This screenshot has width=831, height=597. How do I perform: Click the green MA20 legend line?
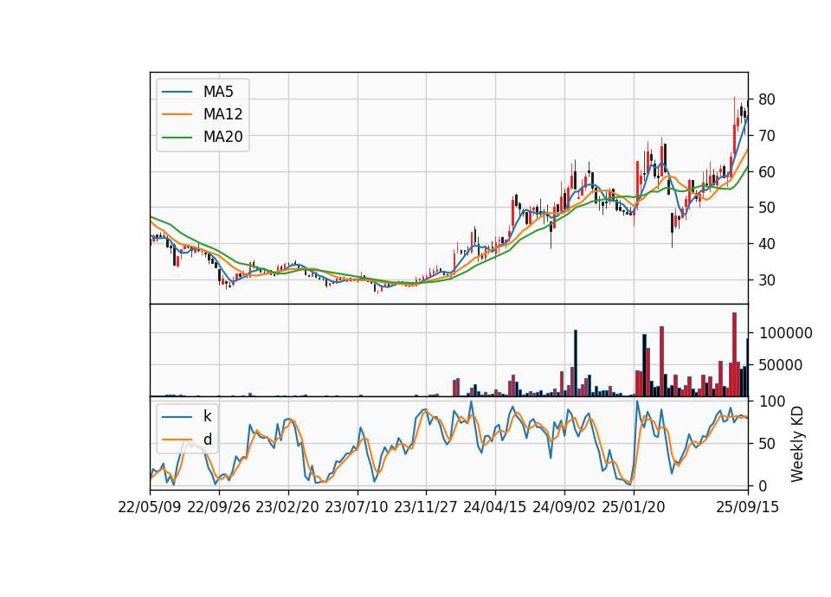(x=177, y=138)
